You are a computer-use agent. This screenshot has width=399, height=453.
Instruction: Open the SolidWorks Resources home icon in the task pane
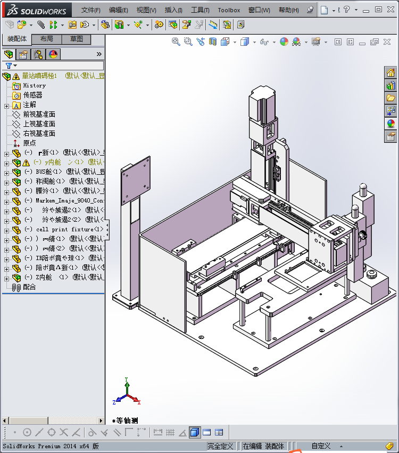(x=391, y=72)
